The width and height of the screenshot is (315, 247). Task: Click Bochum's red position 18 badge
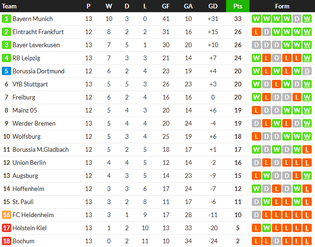tap(6, 241)
